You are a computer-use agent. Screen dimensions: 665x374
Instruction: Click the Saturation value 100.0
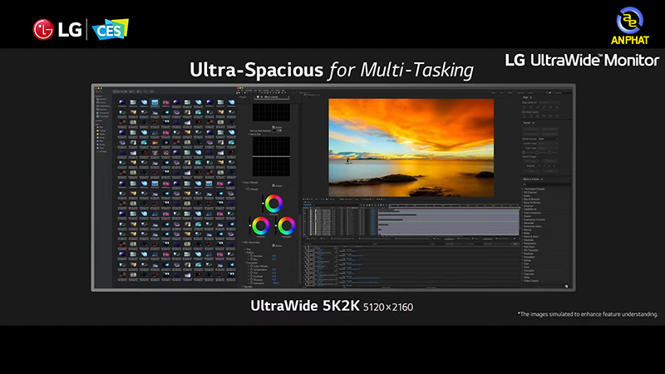[x=275, y=283]
